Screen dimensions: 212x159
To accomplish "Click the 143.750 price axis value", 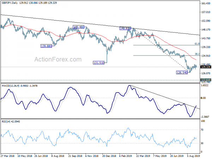I will [206, 38].
